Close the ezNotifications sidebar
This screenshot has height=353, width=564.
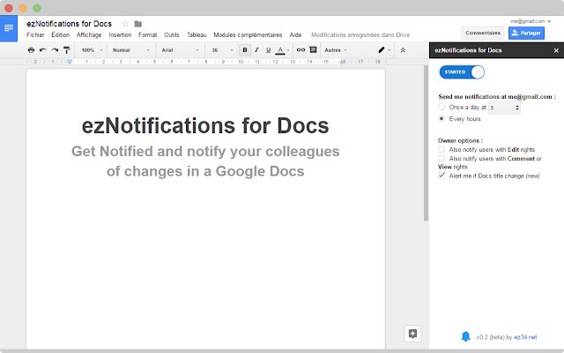556,50
